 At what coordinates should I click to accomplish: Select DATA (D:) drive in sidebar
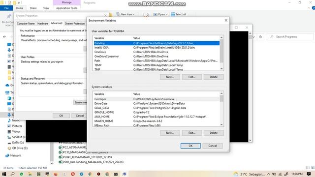(x=15, y=143)
